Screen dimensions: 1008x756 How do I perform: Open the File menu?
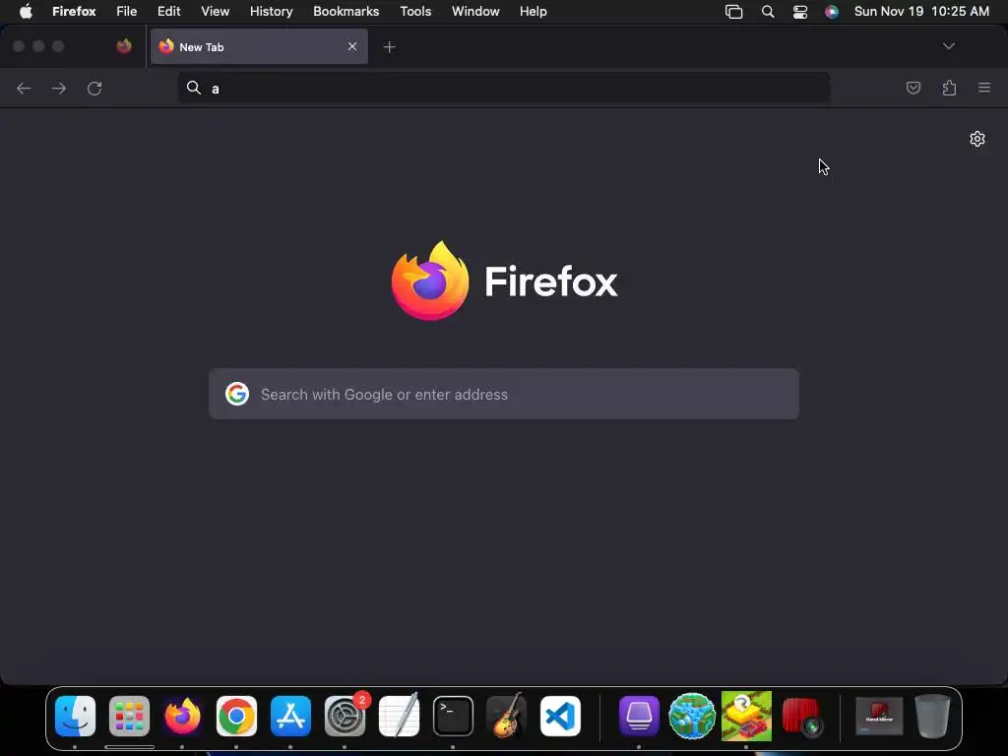coord(127,12)
